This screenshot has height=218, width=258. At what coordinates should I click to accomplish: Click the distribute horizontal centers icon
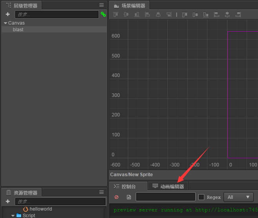[x=227, y=14]
